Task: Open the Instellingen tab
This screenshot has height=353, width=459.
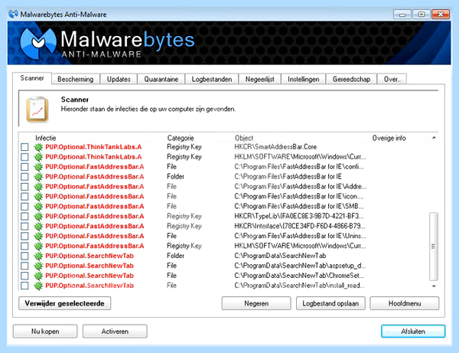Action: click(x=303, y=79)
